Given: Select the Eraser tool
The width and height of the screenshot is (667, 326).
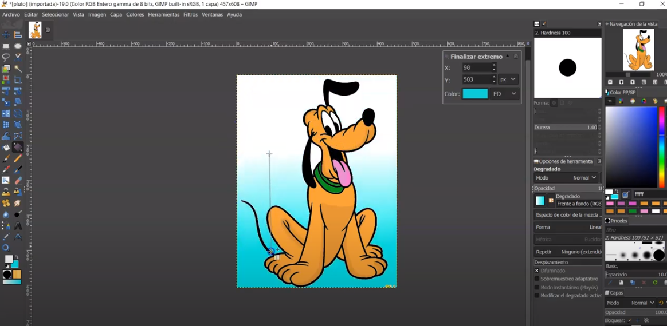Looking at the screenshot, I should pyautogui.click(x=18, y=180).
